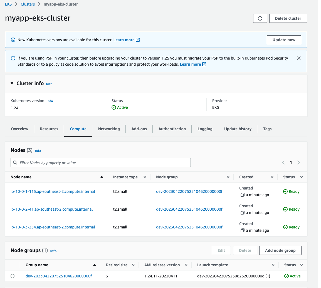Click Ready status icon for ip-10-0-3-254
This screenshot has width=321, height=288.
coord(285,227)
